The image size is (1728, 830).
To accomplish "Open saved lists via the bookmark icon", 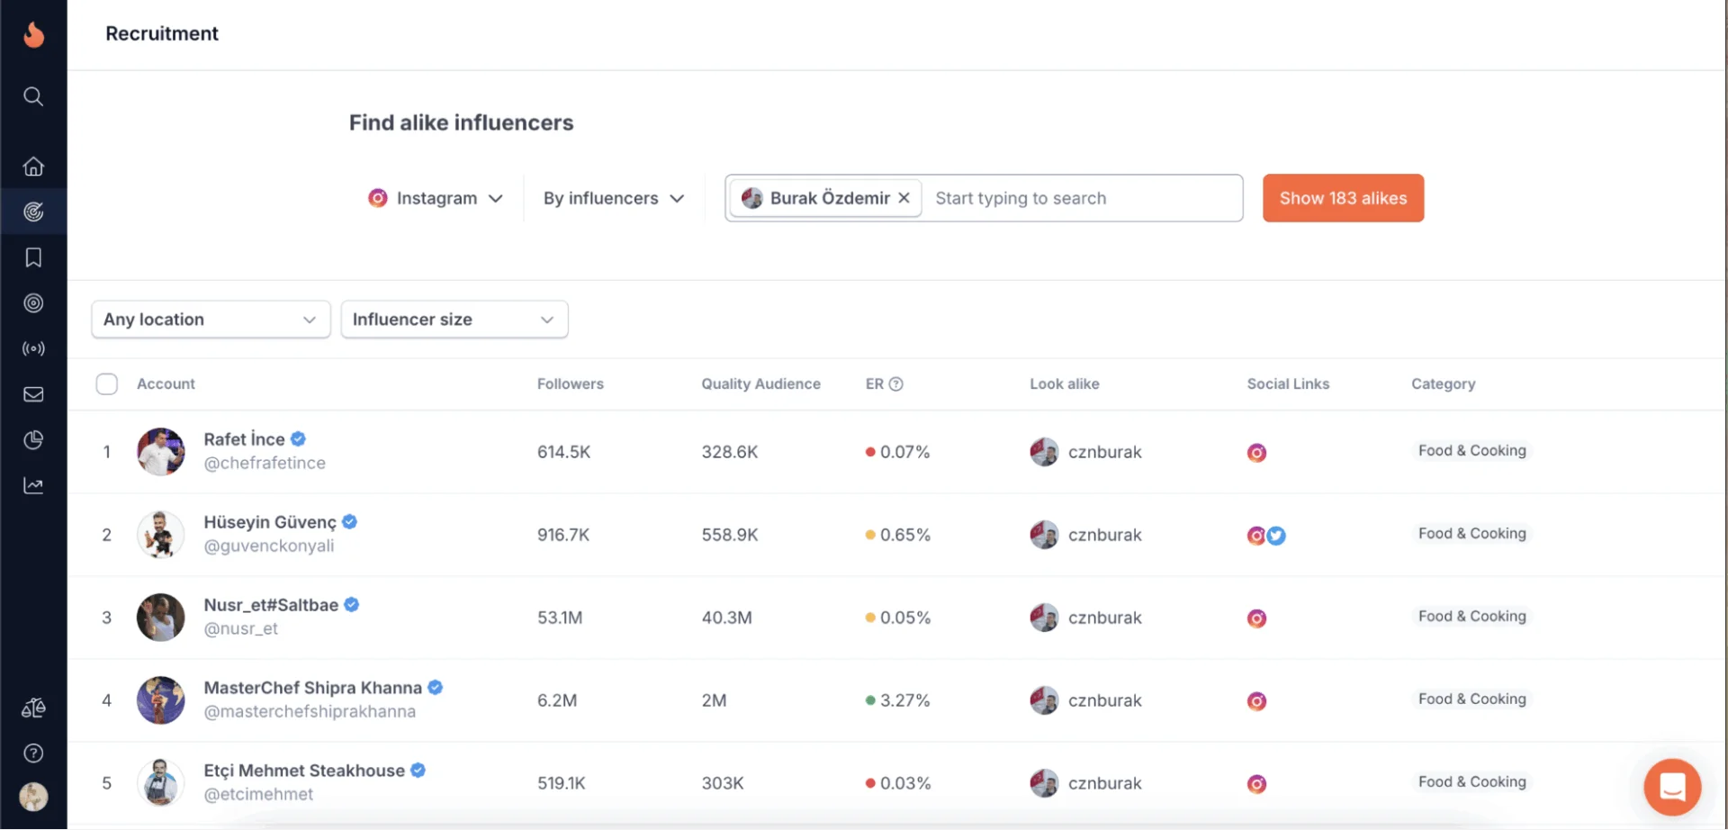I will point(33,257).
